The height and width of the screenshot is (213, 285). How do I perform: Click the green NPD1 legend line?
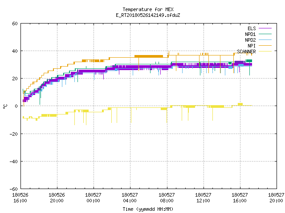[x=265, y=34]
